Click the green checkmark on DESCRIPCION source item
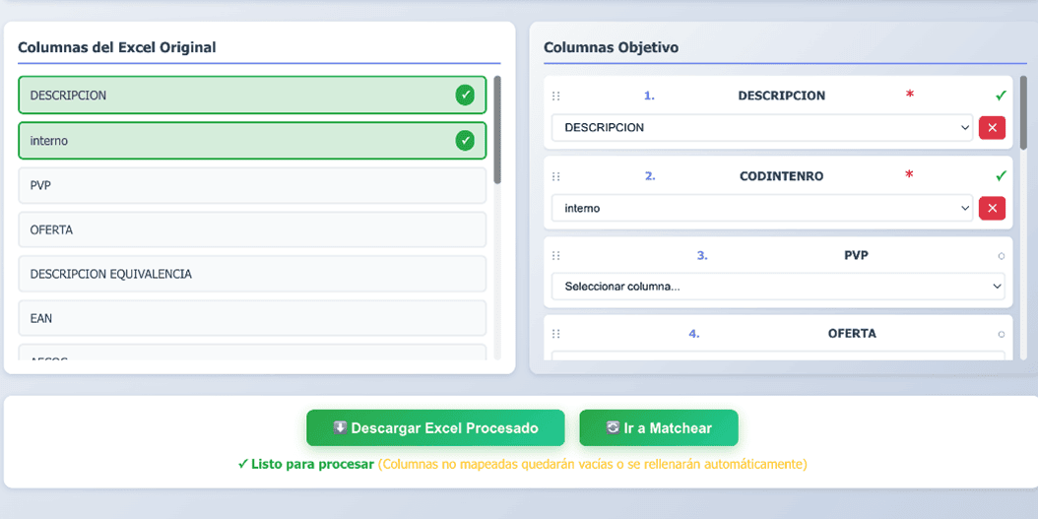The height and width of the screenshot is (519, 1038). tap(465, 96)
